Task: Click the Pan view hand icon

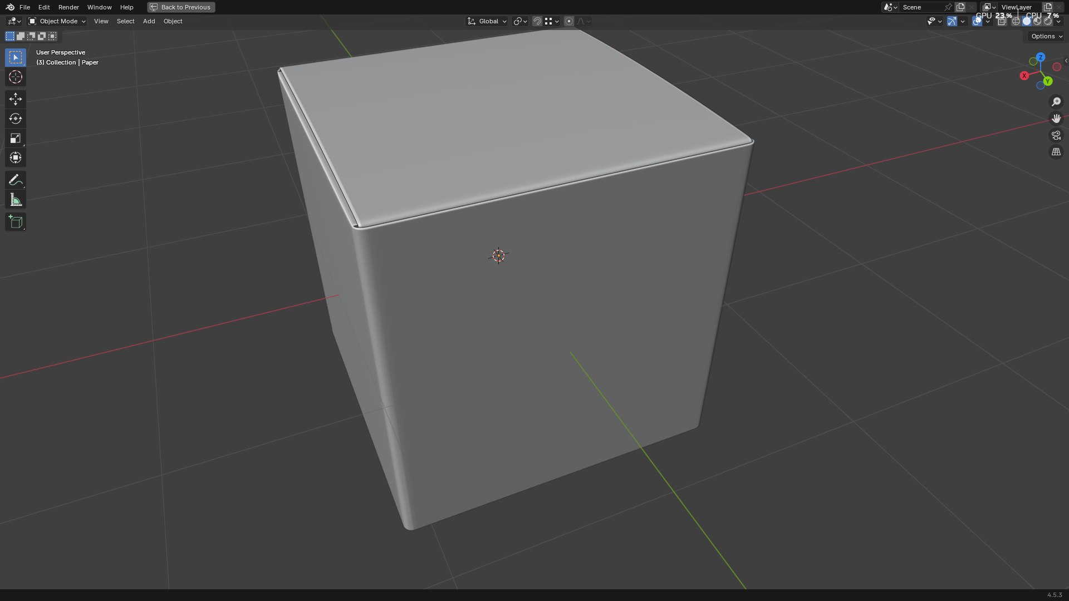Action: pyautogui.click(x=1056, y=119)
